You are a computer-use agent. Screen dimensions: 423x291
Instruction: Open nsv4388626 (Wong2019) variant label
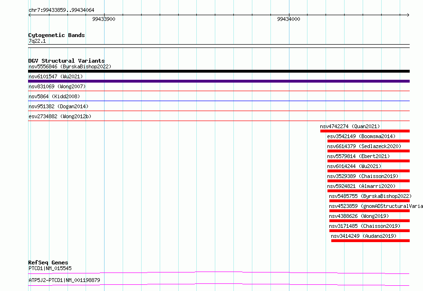[359, 216]
